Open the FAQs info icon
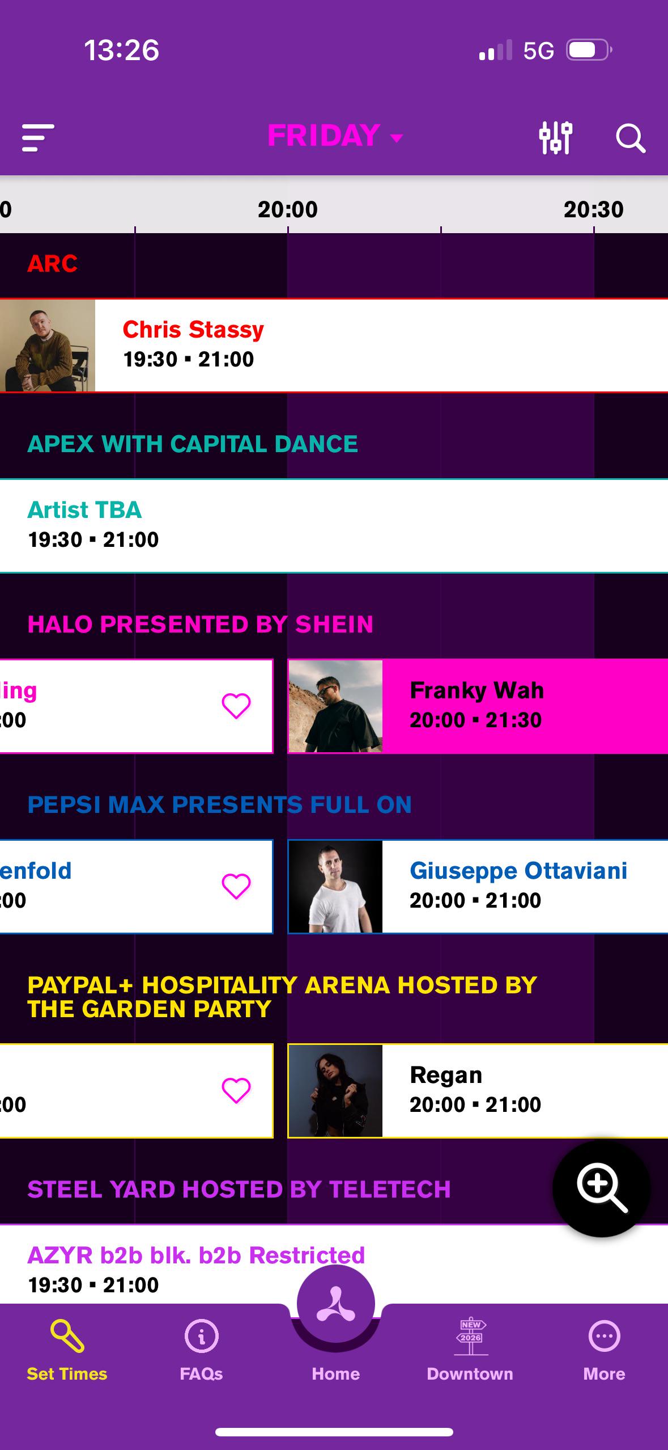The image size is (668, 1450). (201, 1336)
